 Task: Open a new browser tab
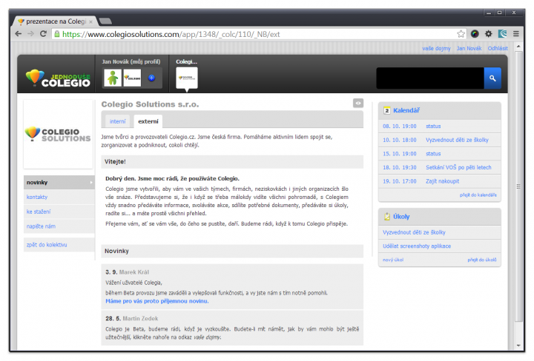click(x=105, y=21)
